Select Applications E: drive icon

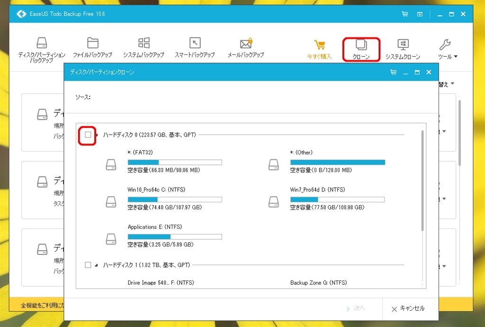111,239
